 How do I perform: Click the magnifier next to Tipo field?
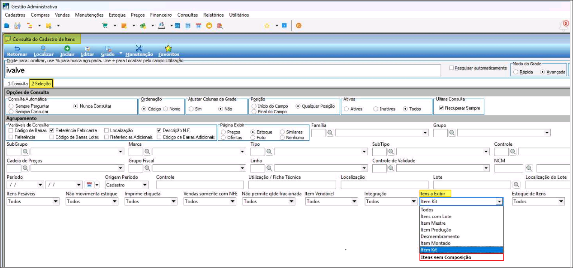tap(269, 151)
